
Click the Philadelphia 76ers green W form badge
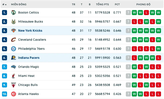pyautogui.click(x=158, y=49)
